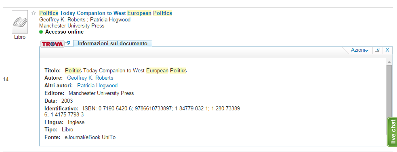The image size is (397, 152).
Task: Star this record as a favorite
Action: tap(34, 13)
